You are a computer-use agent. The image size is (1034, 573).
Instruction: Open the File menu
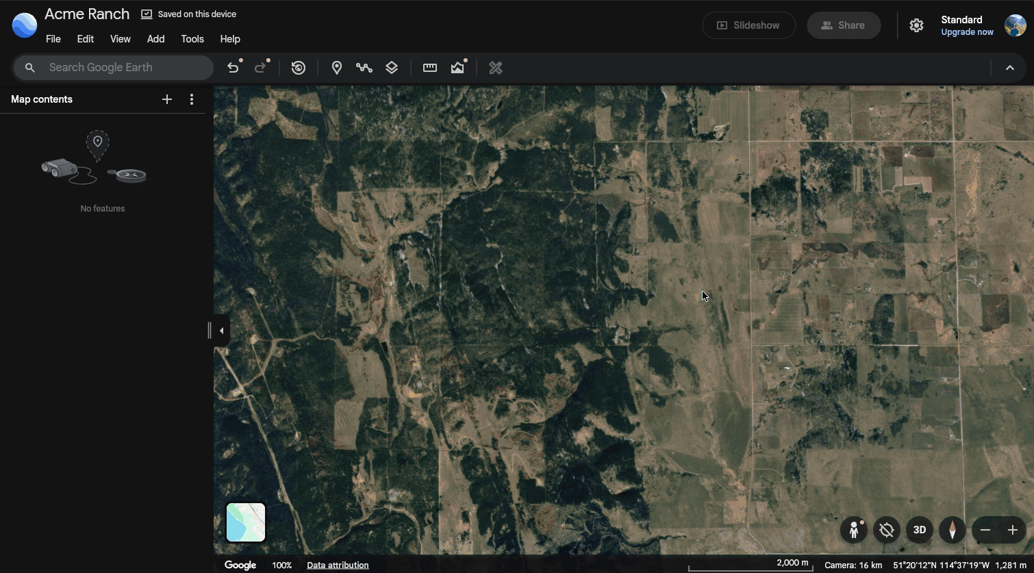53,39
